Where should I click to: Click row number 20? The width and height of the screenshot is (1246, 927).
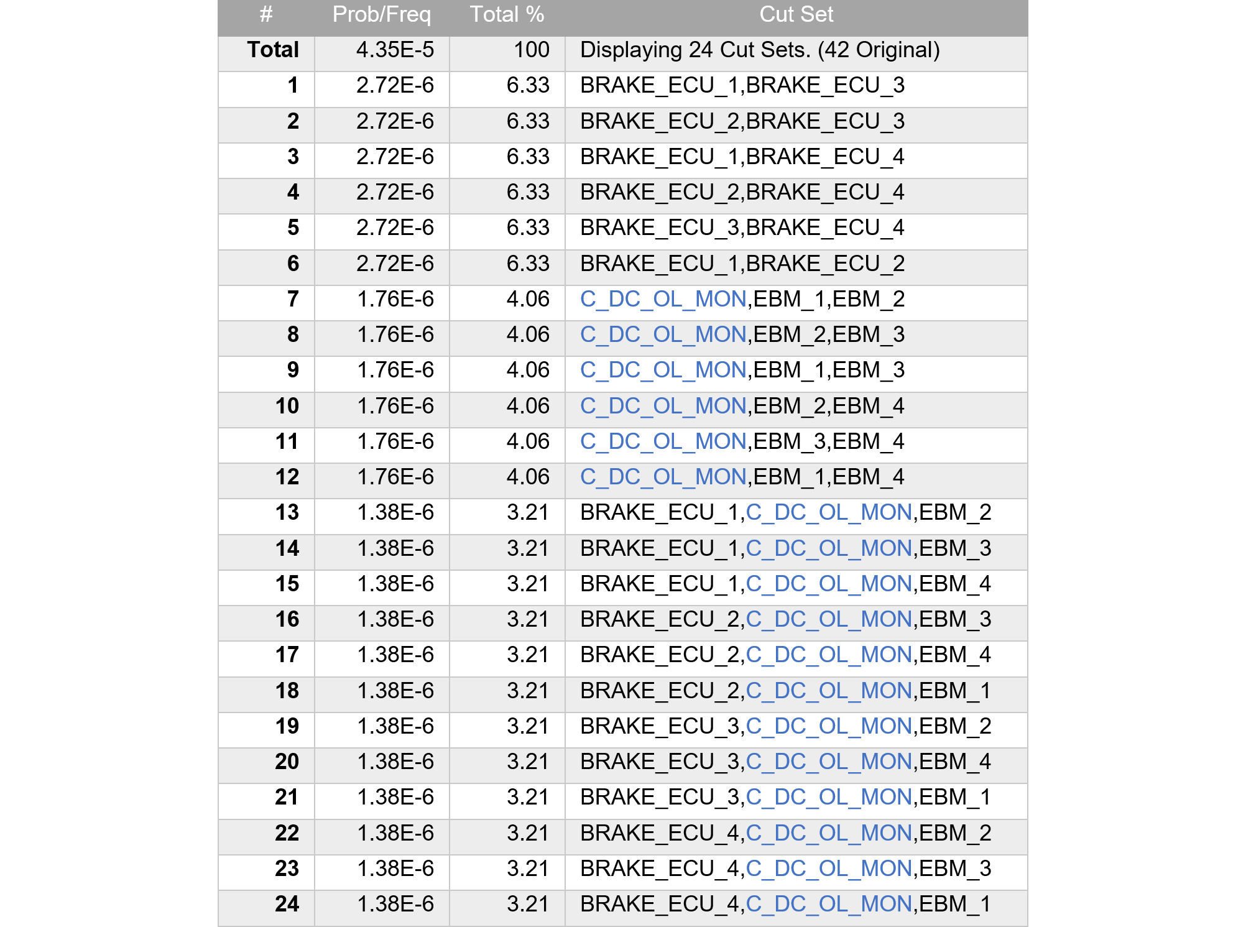click(x=287, y=762)
